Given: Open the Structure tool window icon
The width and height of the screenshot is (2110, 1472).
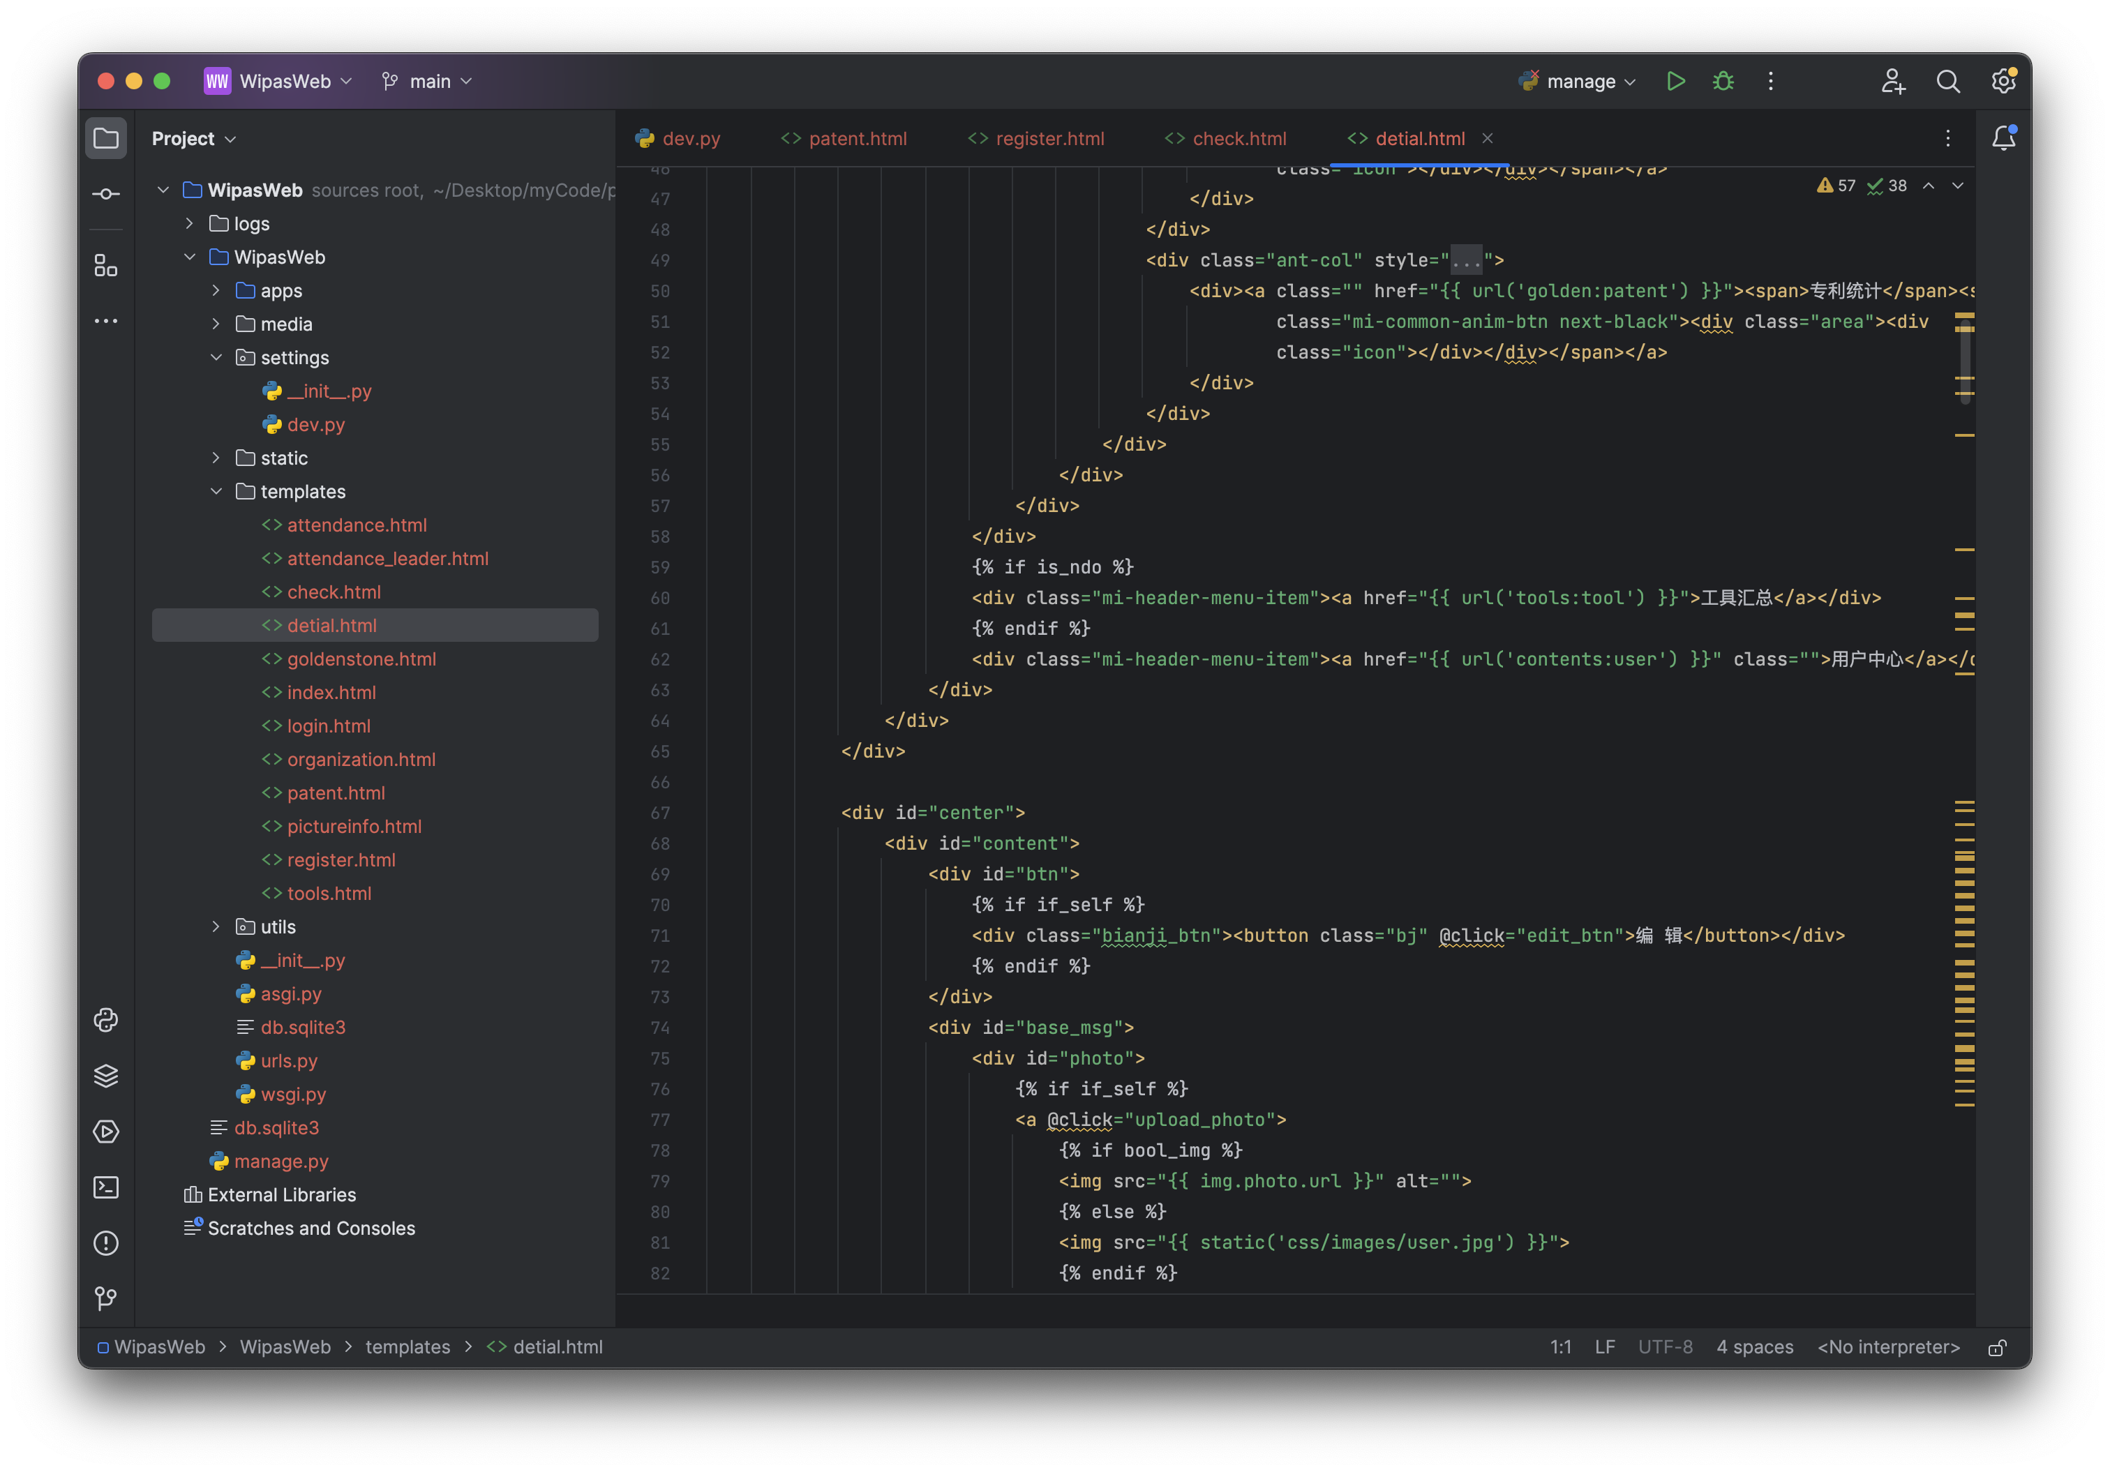Looking at the screenshot, I should (105, 266).
